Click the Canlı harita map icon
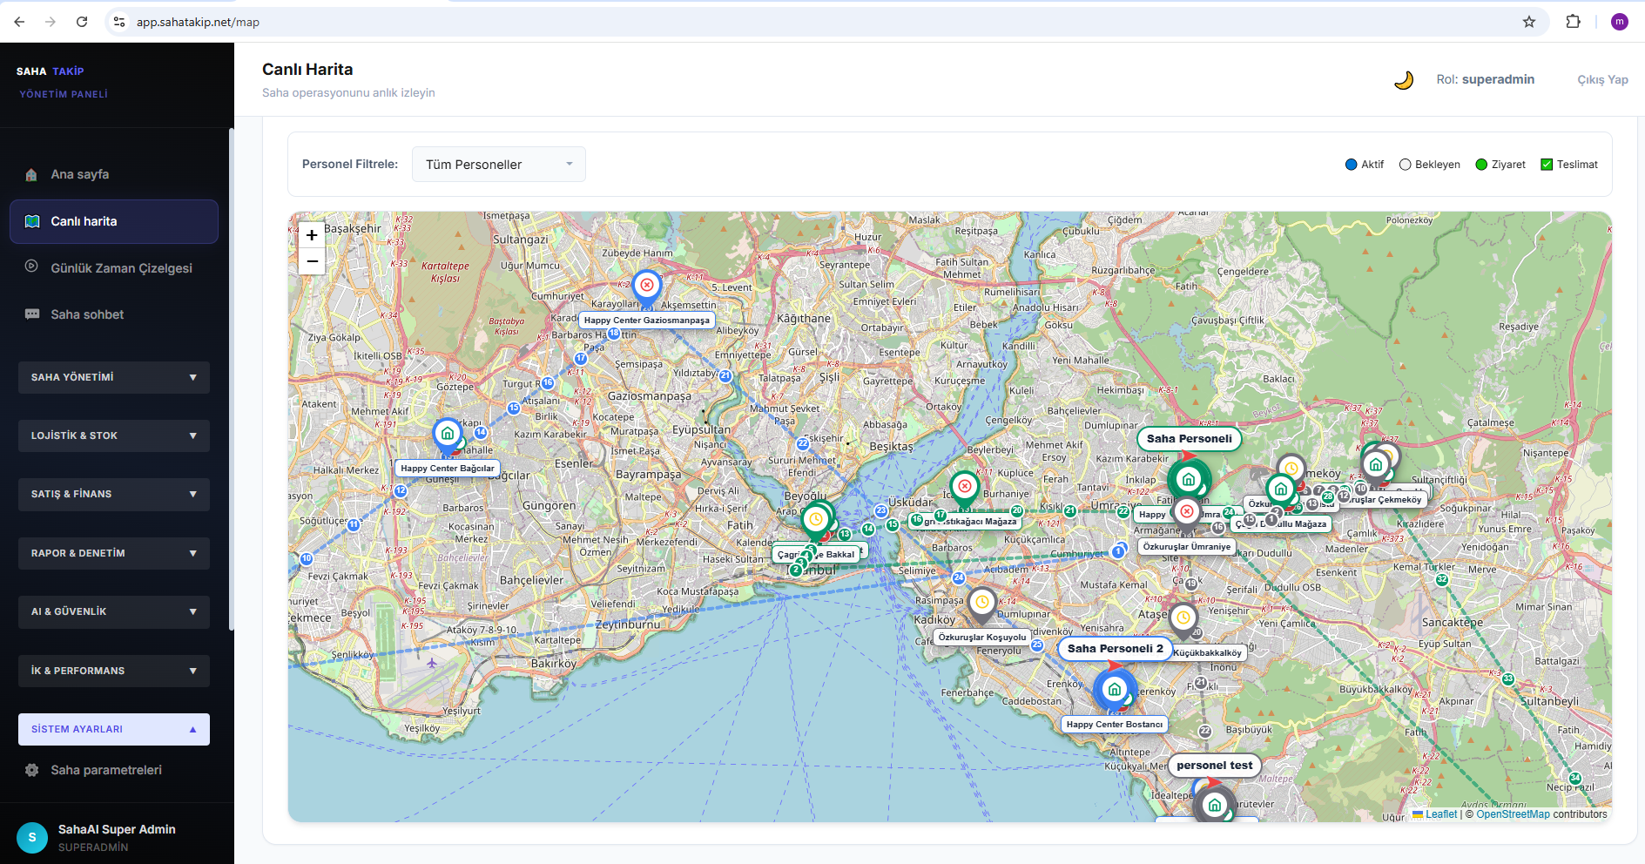This screenshot has height=864, width=1645. pyautogui.click(x=32, y=221)
